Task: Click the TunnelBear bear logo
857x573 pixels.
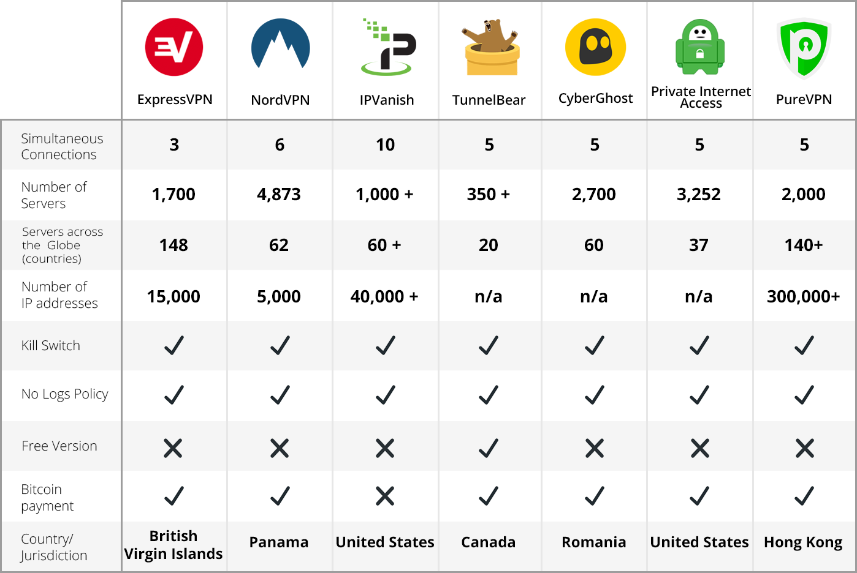Action: (491, 47)
